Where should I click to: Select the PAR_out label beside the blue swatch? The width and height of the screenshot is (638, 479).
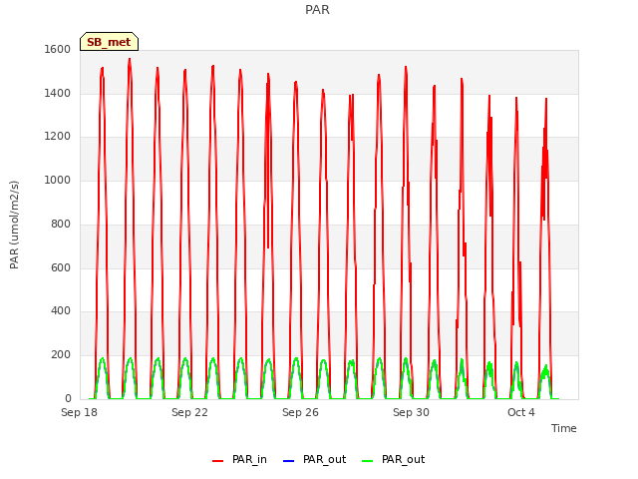coord(324,460)
